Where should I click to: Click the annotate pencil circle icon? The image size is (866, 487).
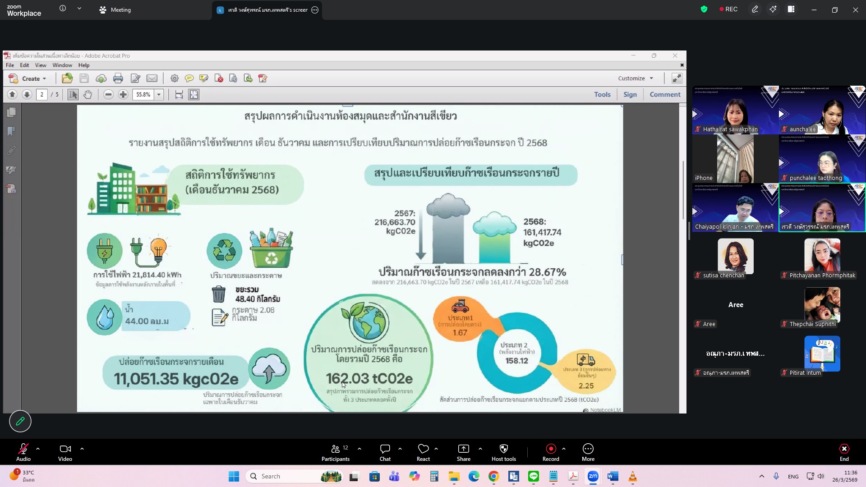(20, 421)
